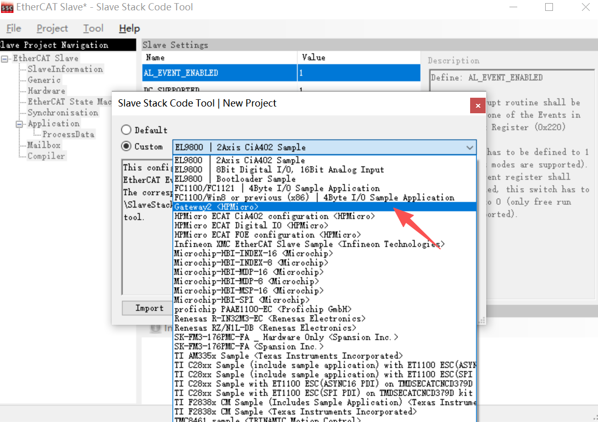The height and width of the screenshot is (422, 598).
Task: Select EtherCAT State Machine tree item
Action: click(x=69, y=102)
